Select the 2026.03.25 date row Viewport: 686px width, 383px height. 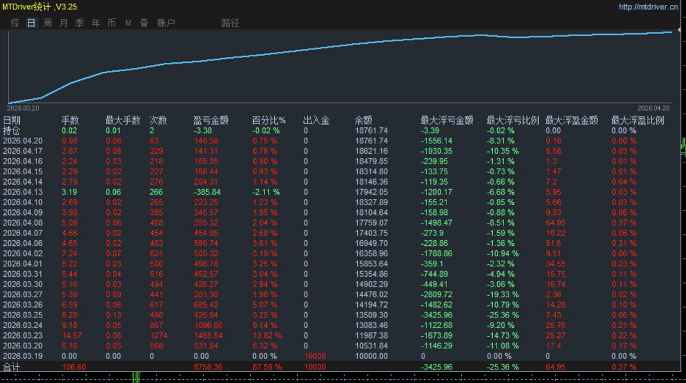[23, 315]
